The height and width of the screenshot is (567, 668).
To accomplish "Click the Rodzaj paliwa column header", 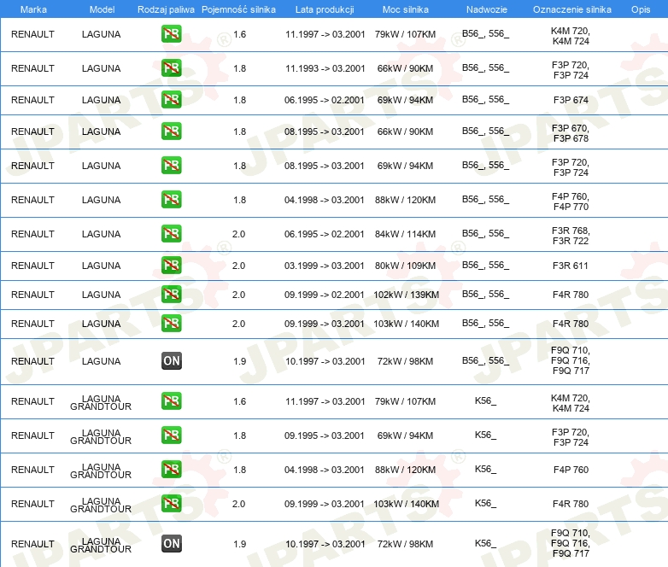I will (166, 9).
